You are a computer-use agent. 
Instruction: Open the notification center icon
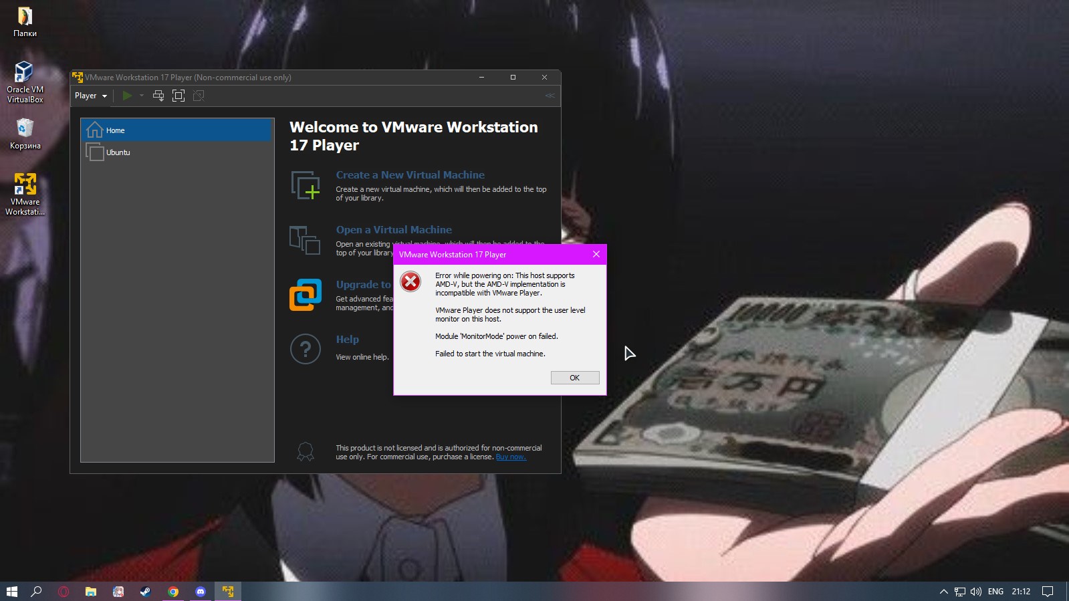pyautogui.click(x=1048, y=591)
